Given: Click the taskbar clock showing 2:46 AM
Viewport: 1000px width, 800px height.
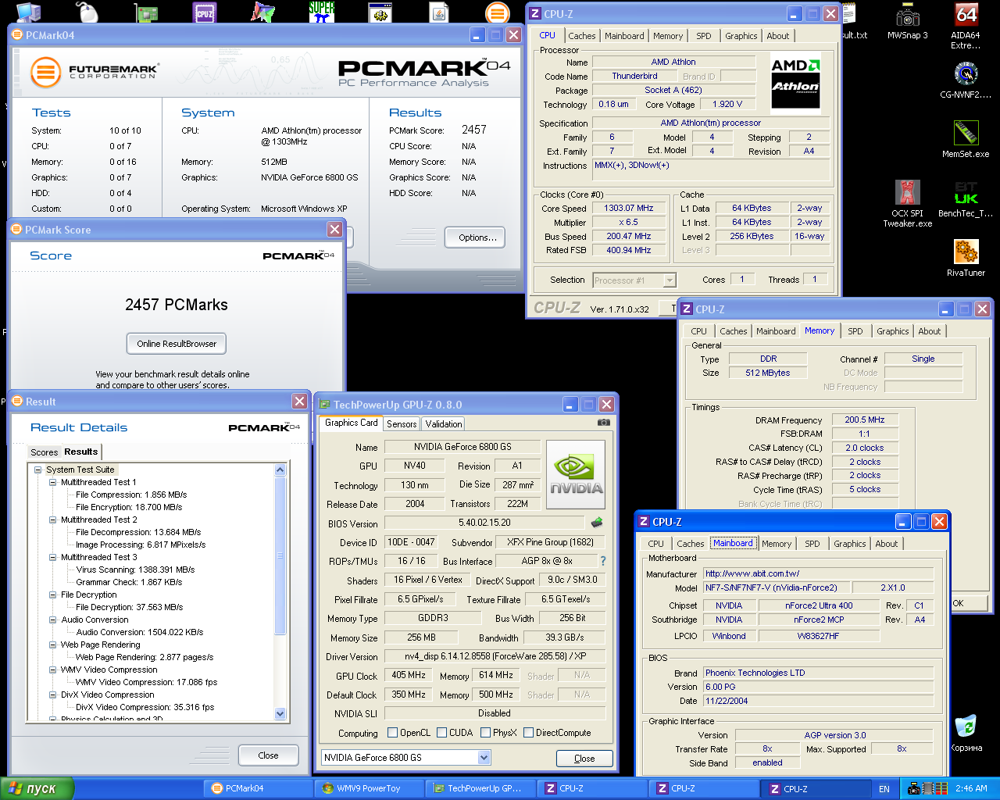Looking at the screenshot, I should click(971, 788).
